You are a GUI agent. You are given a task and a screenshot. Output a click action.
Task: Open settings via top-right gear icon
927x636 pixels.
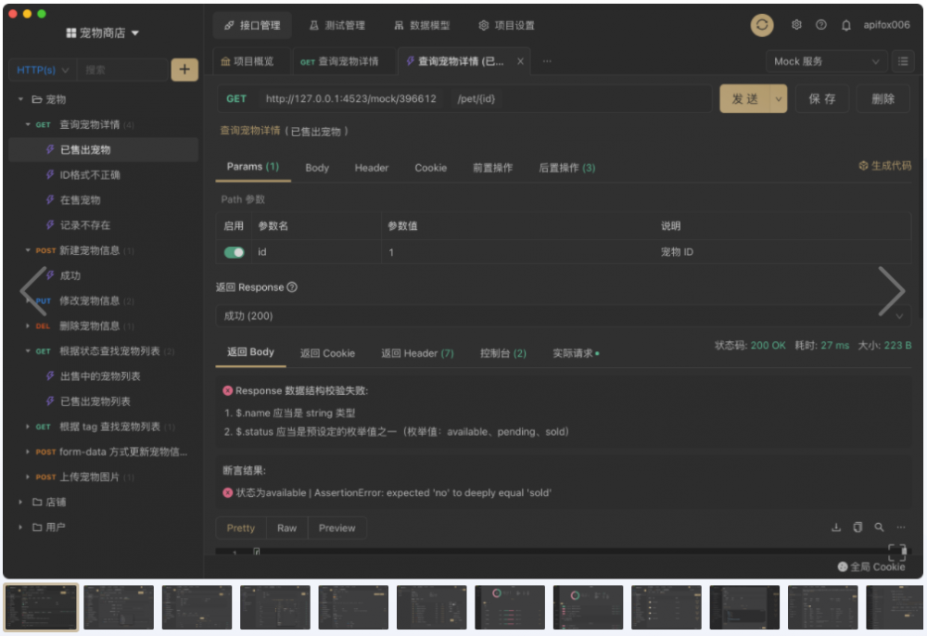pos(796,25)
